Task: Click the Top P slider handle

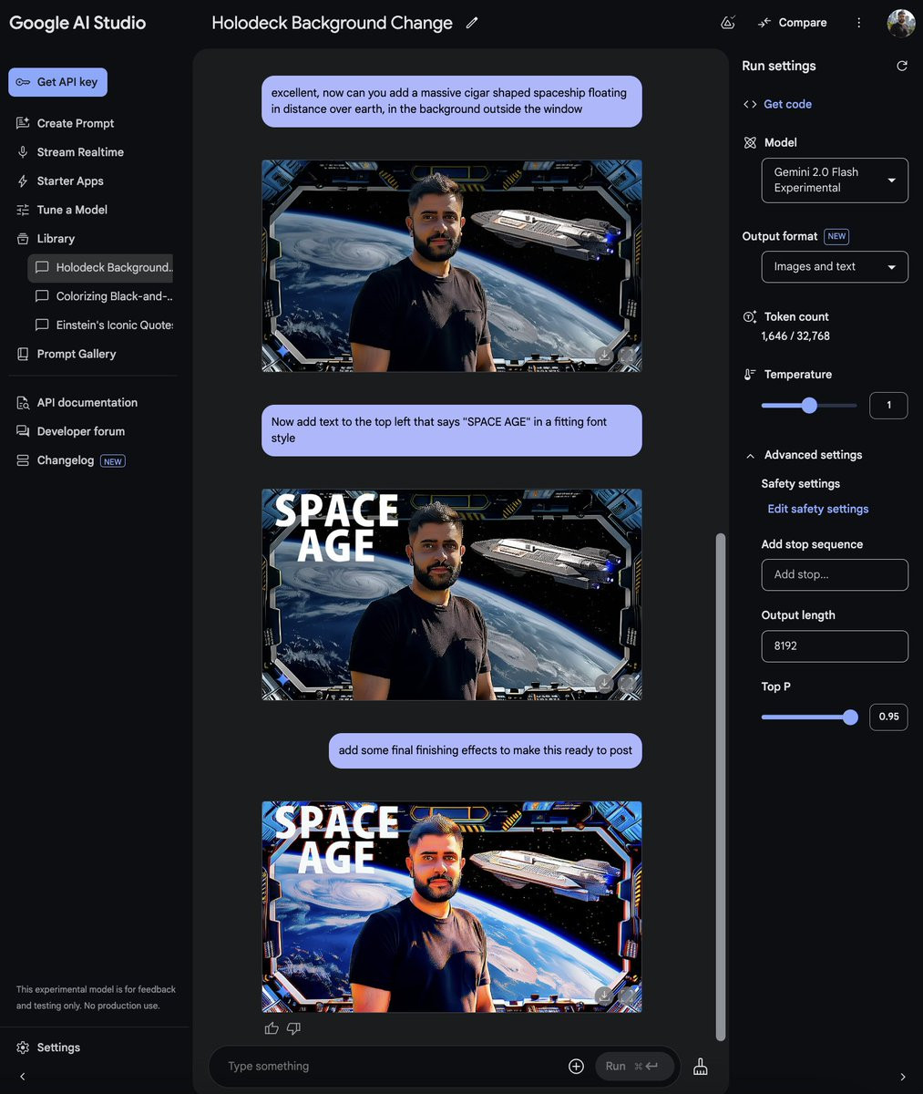Action: point(850,717)
